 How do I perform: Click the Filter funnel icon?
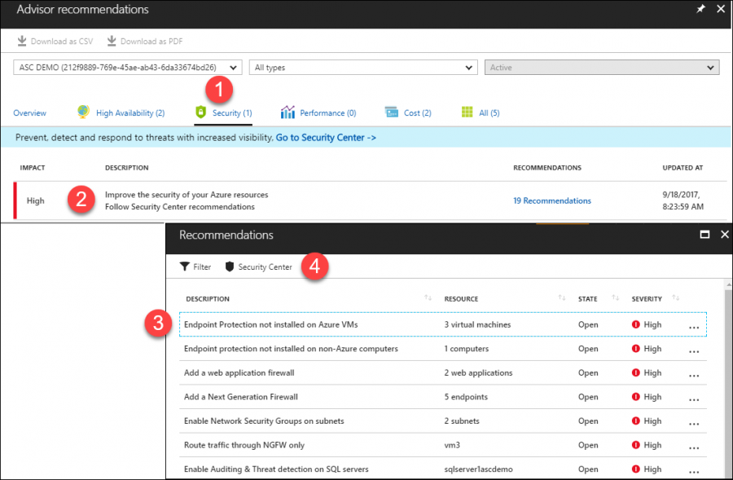tap(185, 266)
